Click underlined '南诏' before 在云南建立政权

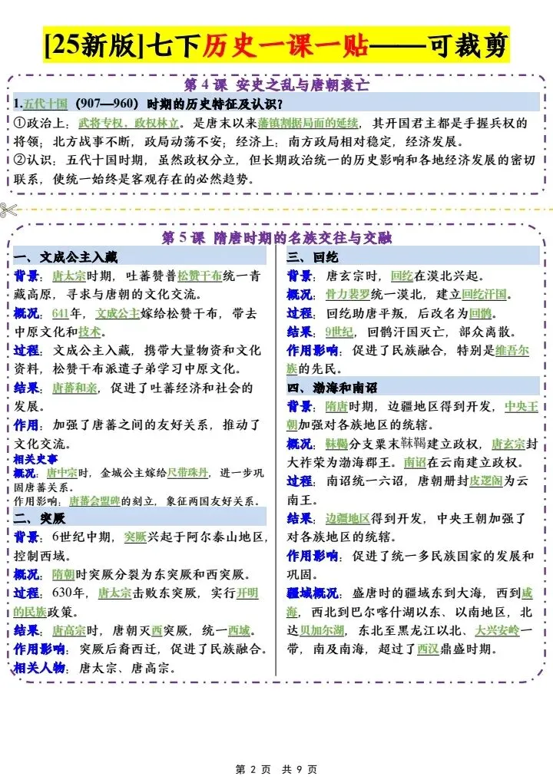(415, 462)
